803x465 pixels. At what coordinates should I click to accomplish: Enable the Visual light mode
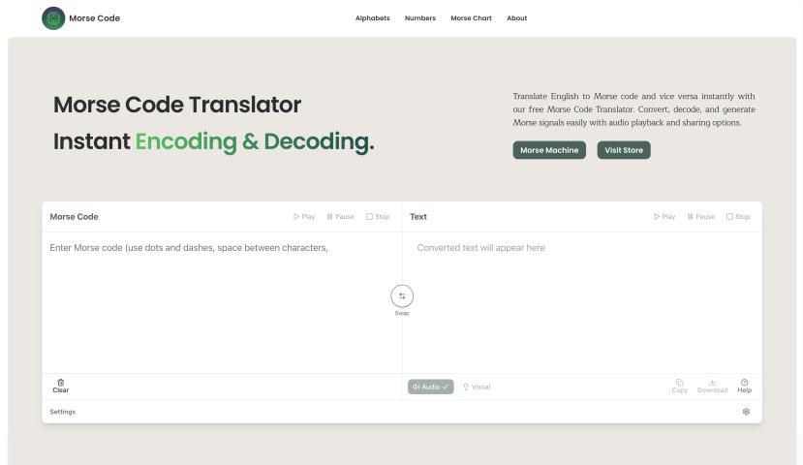pos(477,387)
